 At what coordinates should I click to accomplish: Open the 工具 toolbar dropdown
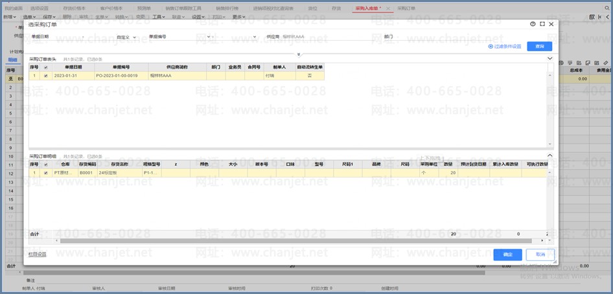click(158, 17)
